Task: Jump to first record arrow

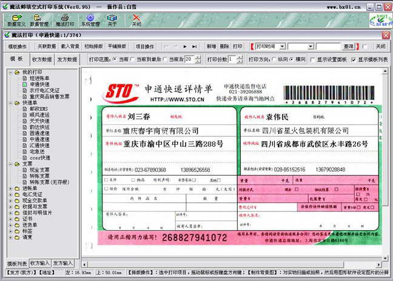Action: (167, 47)
